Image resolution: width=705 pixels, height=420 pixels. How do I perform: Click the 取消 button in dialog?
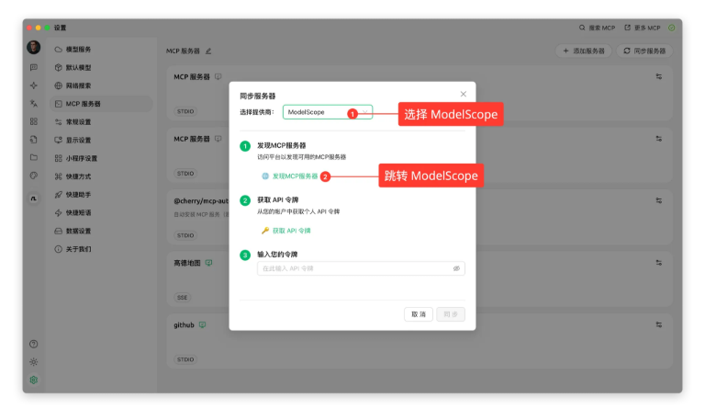coord(419,314)
